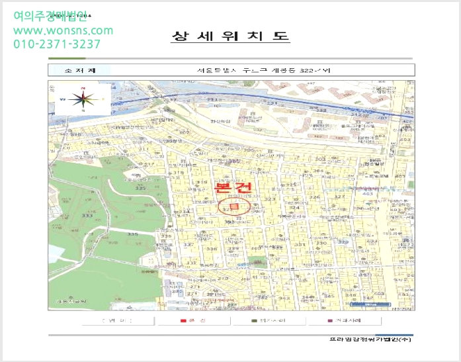
Task: Click lot number 270 on the map
Action: pos(223,278)
